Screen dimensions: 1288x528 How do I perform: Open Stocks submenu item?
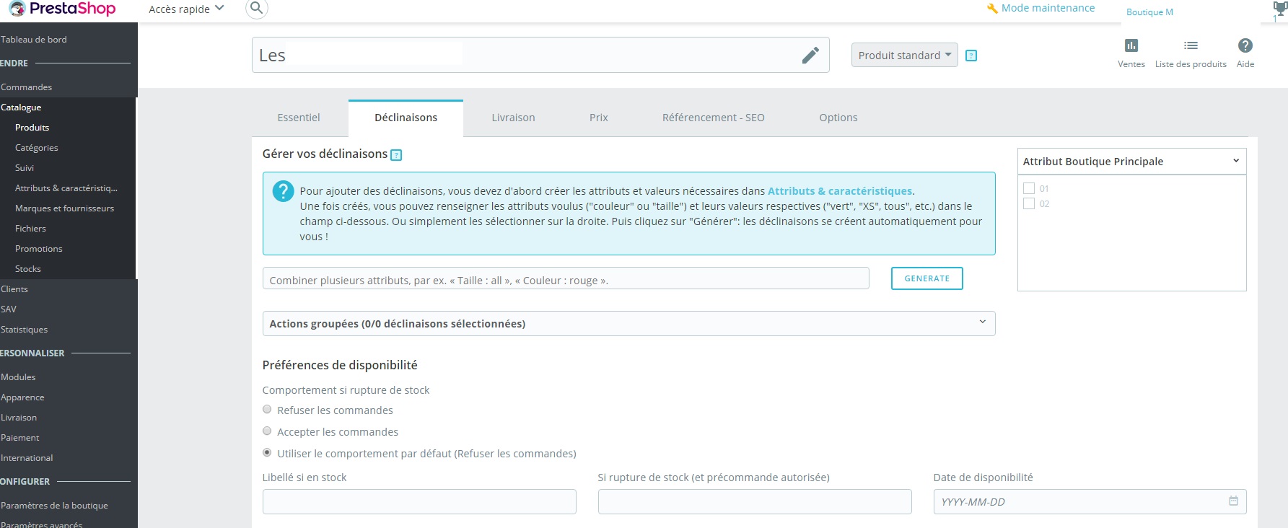(28, 269)
